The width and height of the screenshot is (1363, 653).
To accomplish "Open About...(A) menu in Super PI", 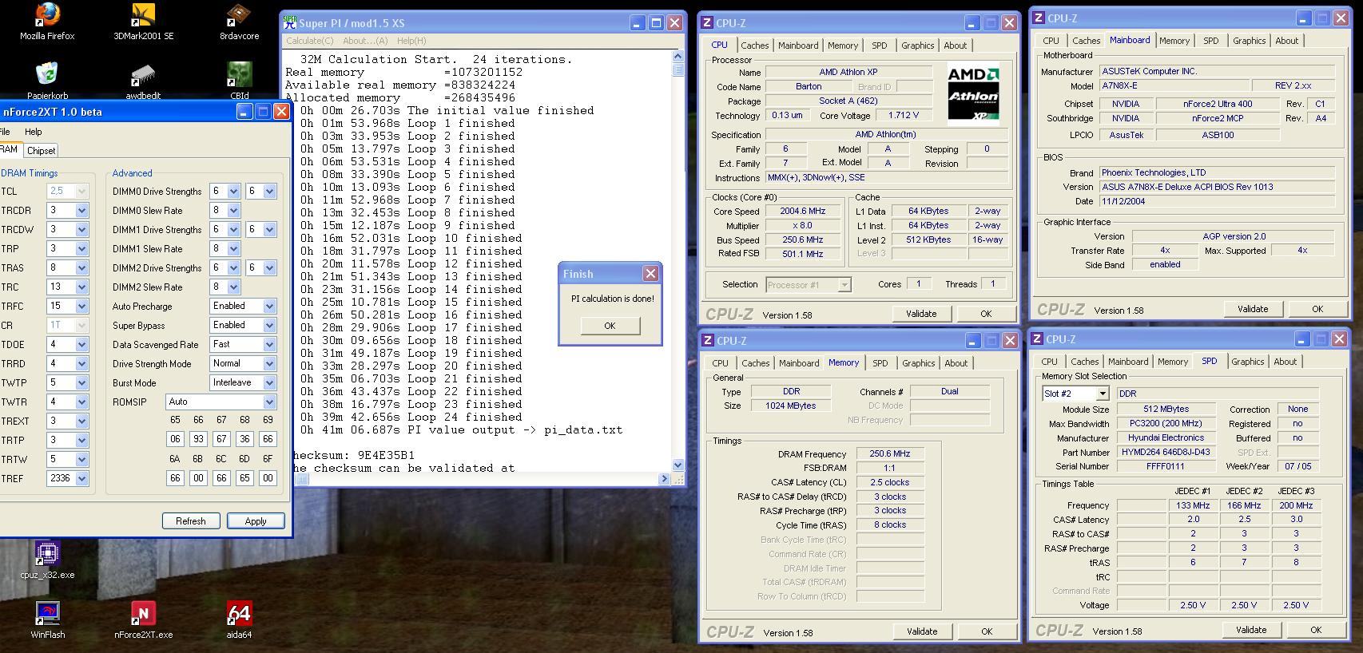I will pyautogui.click(x=365, y=41).
